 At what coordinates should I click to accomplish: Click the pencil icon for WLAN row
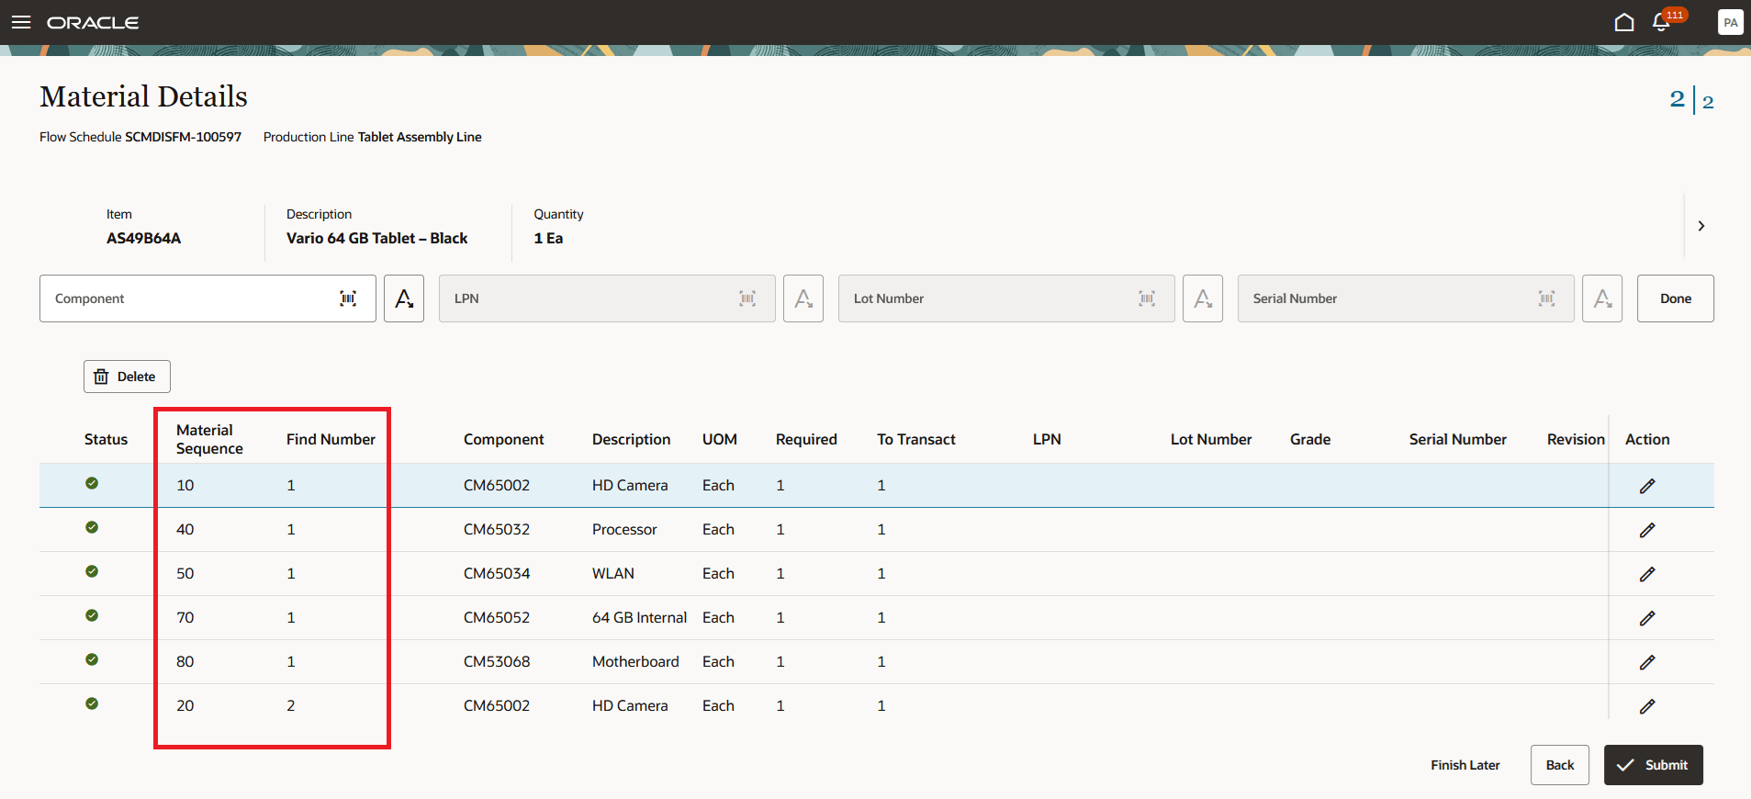click(x=1647, y=574)
